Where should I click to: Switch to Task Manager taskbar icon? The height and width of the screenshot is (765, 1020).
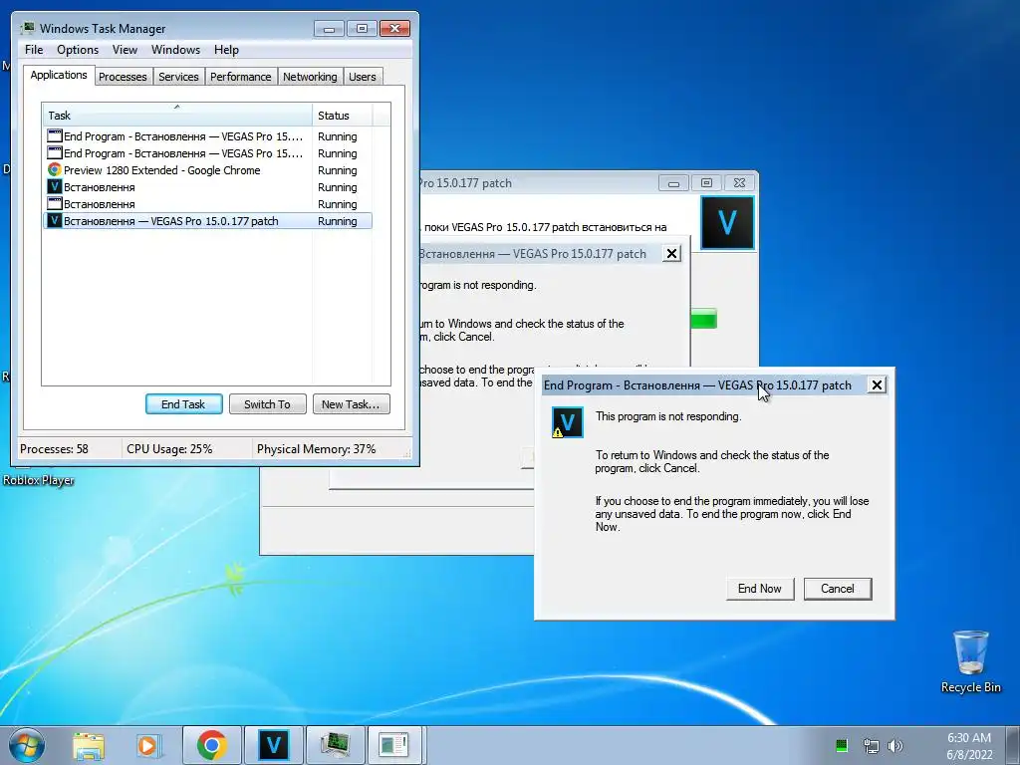click(335, 745)
